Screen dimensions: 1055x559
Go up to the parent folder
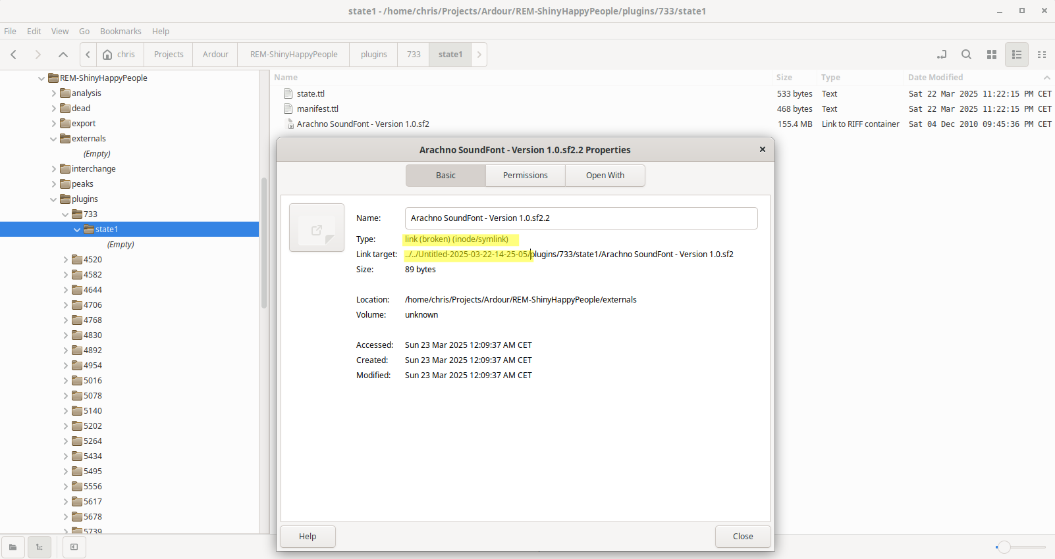63,55
